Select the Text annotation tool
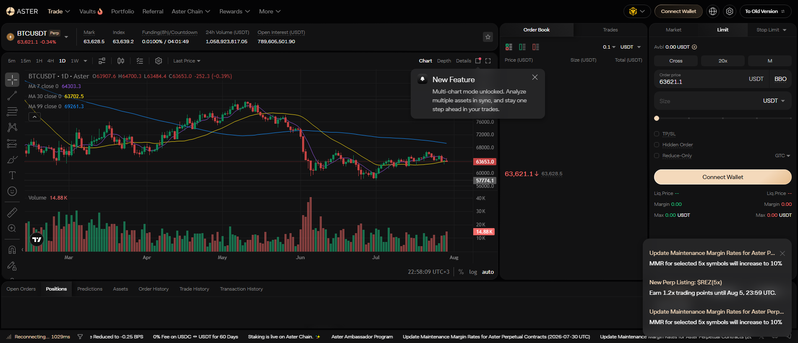798x343 pixels. point(12,175)
